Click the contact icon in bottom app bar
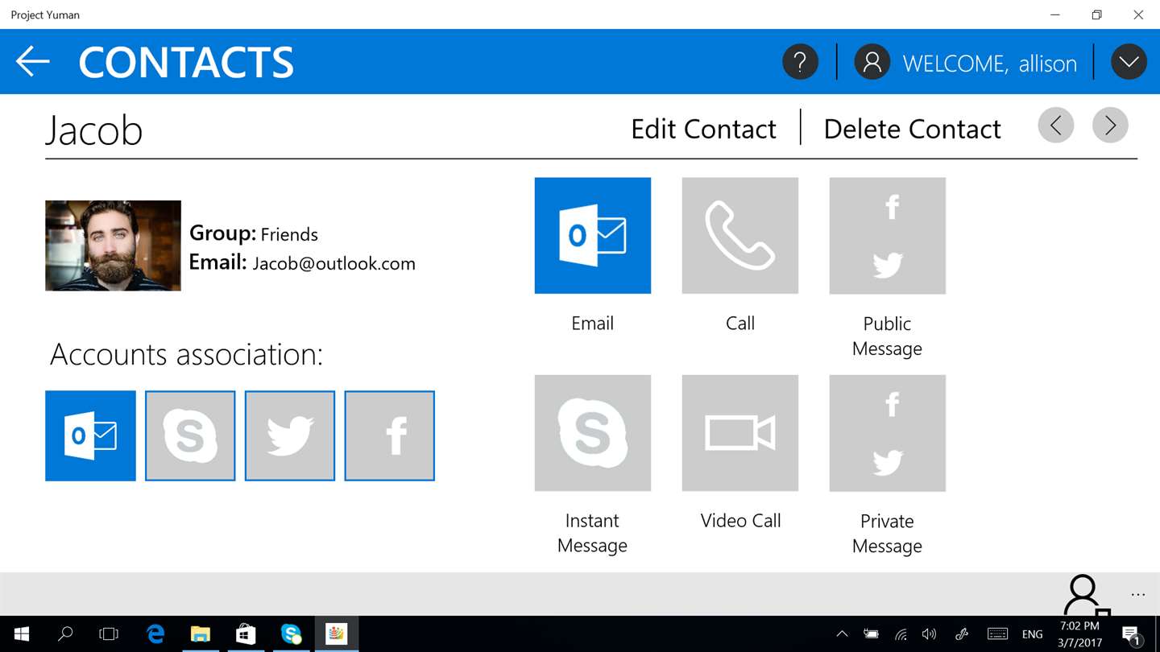Viewport: 1160px width, 652px height. (1086, 595)
